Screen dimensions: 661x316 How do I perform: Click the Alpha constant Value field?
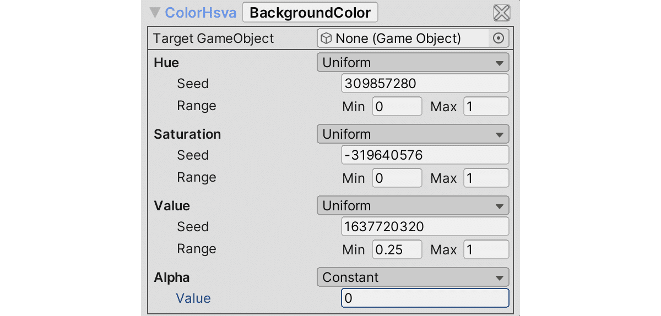(x=425, y=298)
